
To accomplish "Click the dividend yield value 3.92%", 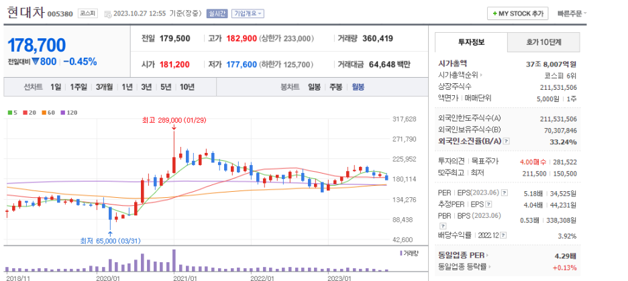I will click(567, 236).
